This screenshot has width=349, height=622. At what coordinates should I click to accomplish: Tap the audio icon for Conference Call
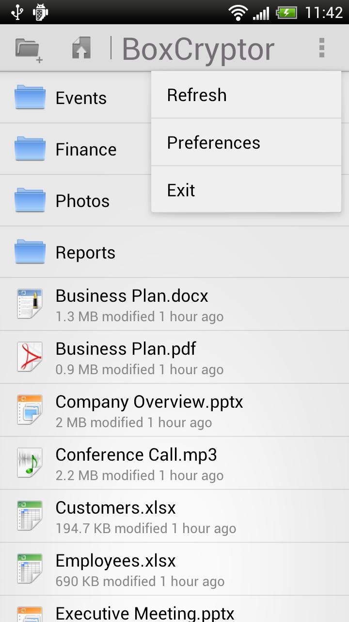point(30,463)
